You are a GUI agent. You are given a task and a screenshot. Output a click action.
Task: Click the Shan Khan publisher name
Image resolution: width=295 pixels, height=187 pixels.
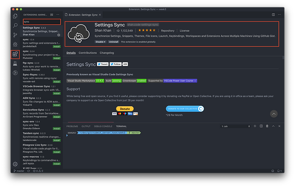(103, 31)
